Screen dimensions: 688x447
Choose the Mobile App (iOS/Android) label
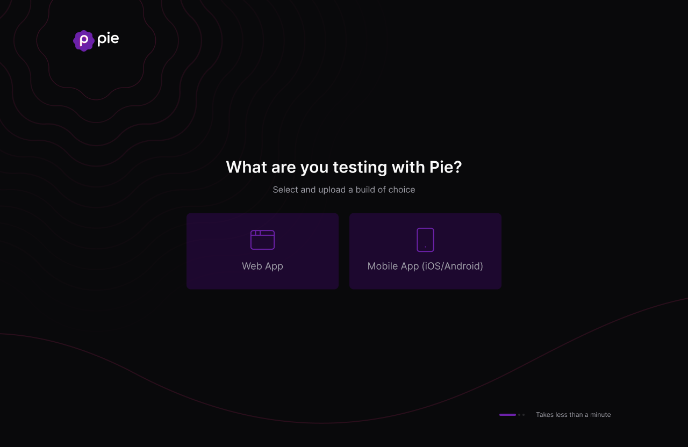tap(425, 266)
